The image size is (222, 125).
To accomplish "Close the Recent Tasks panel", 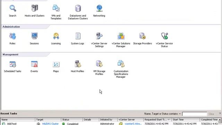I will [x=220, y=113].
